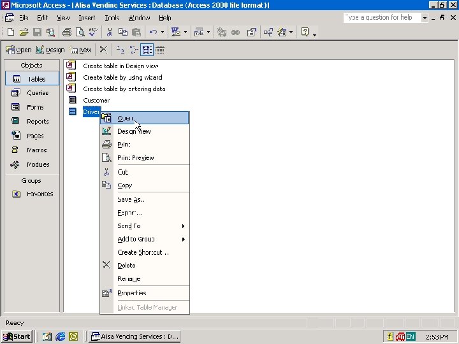
Task: Choose Design View in the context menu
Action: coord(145,131)
